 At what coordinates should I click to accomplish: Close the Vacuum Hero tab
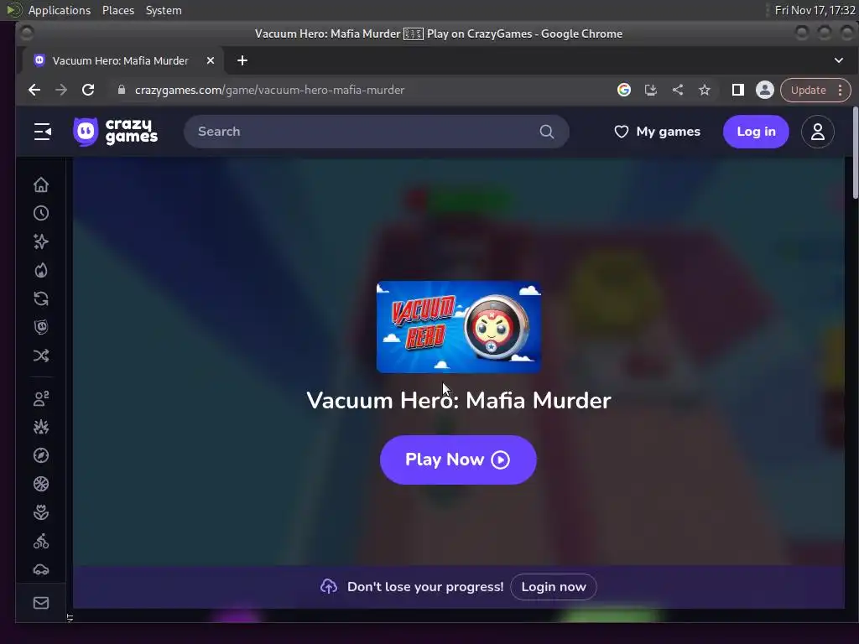tap(211, 60)
